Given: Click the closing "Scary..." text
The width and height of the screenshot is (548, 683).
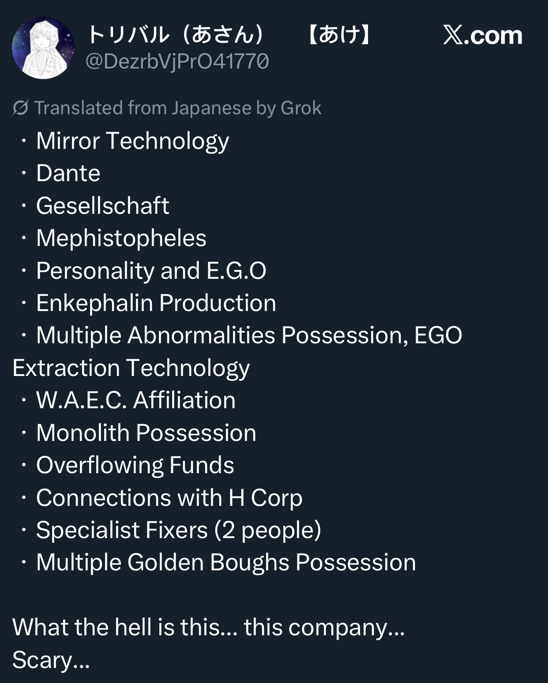Looking at the screenshot, I should pyautogui.click(x=51, y=660).
